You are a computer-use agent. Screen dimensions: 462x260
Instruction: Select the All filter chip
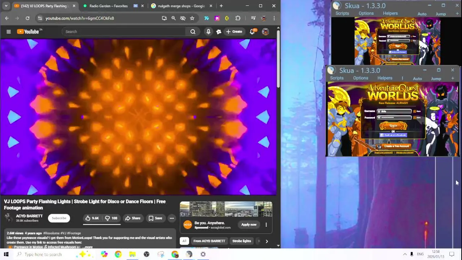pos(184,241)
